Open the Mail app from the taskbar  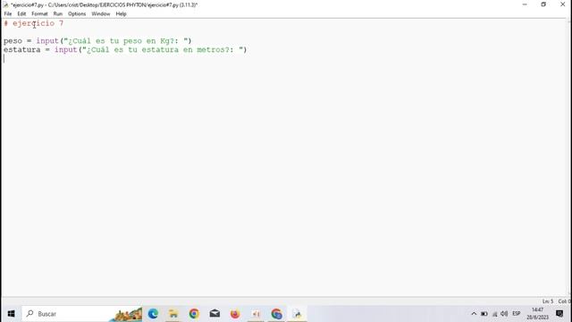[x=214, y=314]
